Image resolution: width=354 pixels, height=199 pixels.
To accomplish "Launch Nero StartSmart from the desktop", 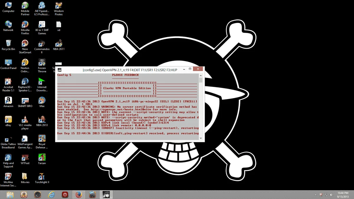I will pyautogui.click(x=25, y=47).
